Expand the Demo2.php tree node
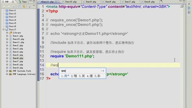The image size is (192, 108). click(7, 45)
